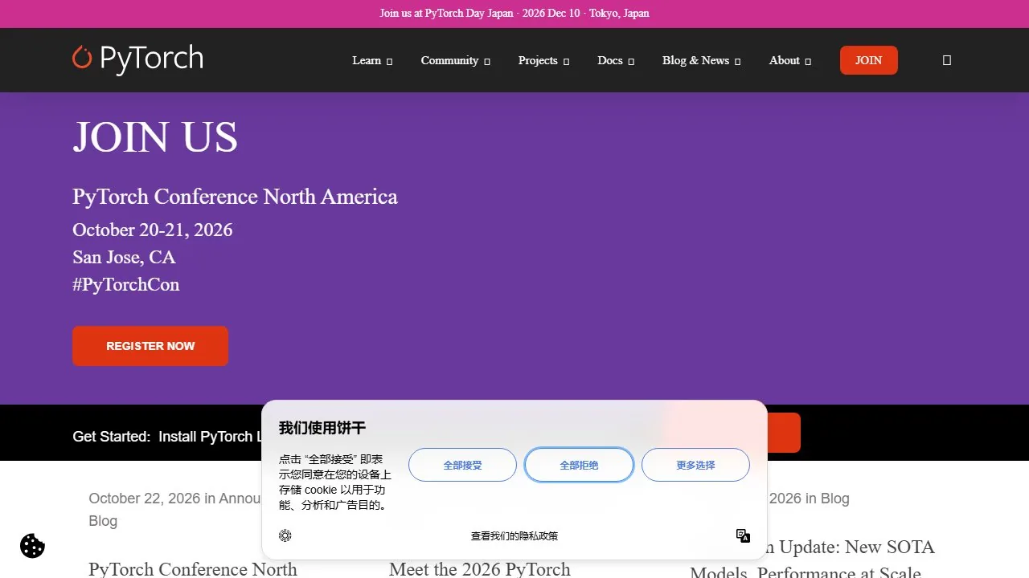This screenshot has height=578, width=1029.
Task: Expand the Learn menu
Action: [372, 60]
